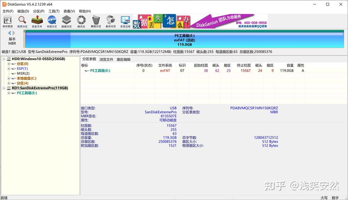Open the 帮助(H) menu
The width and height of the screenshot is (348, 200).
(x=85, y=11)
